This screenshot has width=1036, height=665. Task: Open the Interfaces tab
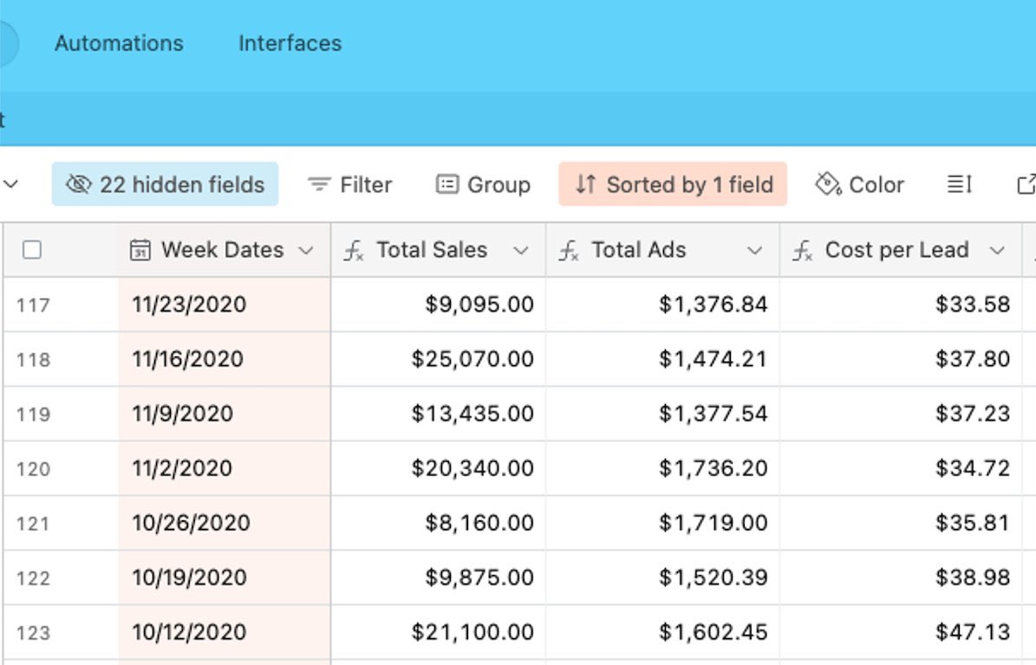click(x=290, y=43)
